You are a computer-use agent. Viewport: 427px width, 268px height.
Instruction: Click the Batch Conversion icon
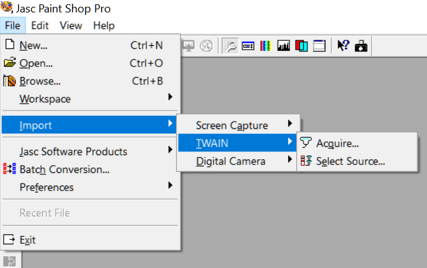[9, 169]
